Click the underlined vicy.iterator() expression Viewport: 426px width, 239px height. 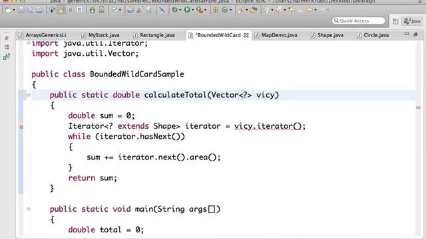click(x=268, y=126)
